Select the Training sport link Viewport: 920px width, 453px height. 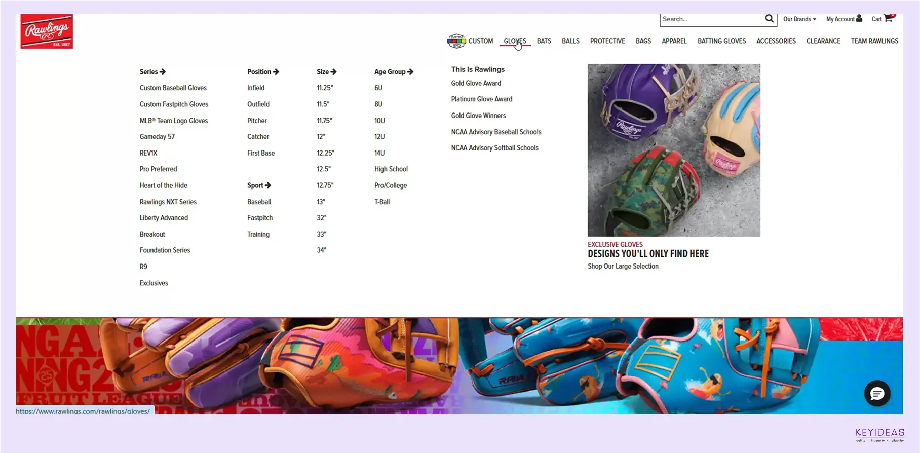coord(258,234)
